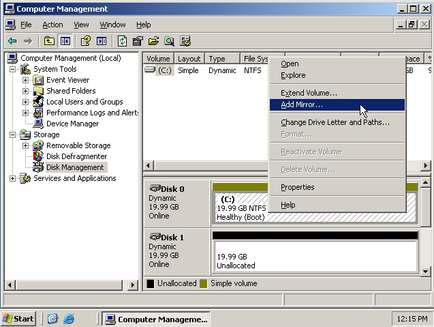This screenshot has width=434, height=327.
Task: Click the Storage icon in tree
Action: pos(25,134)
